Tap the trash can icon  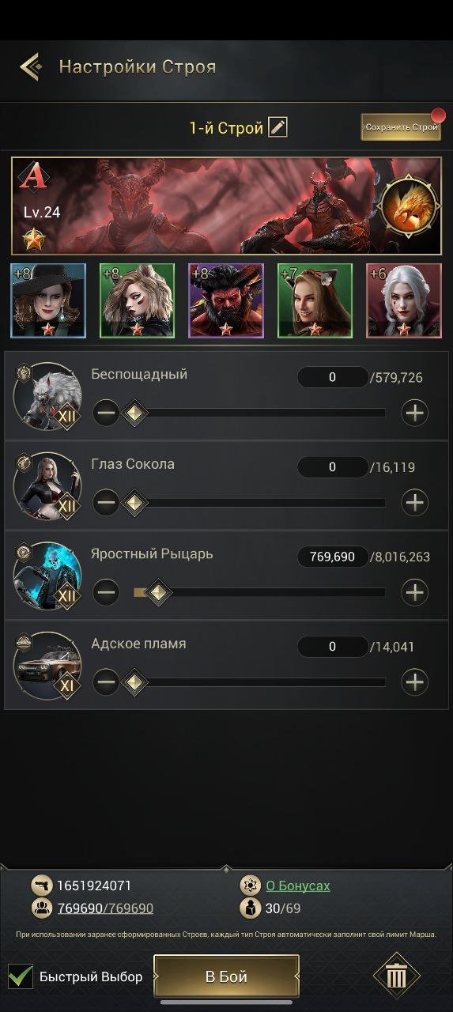point(397,976)
